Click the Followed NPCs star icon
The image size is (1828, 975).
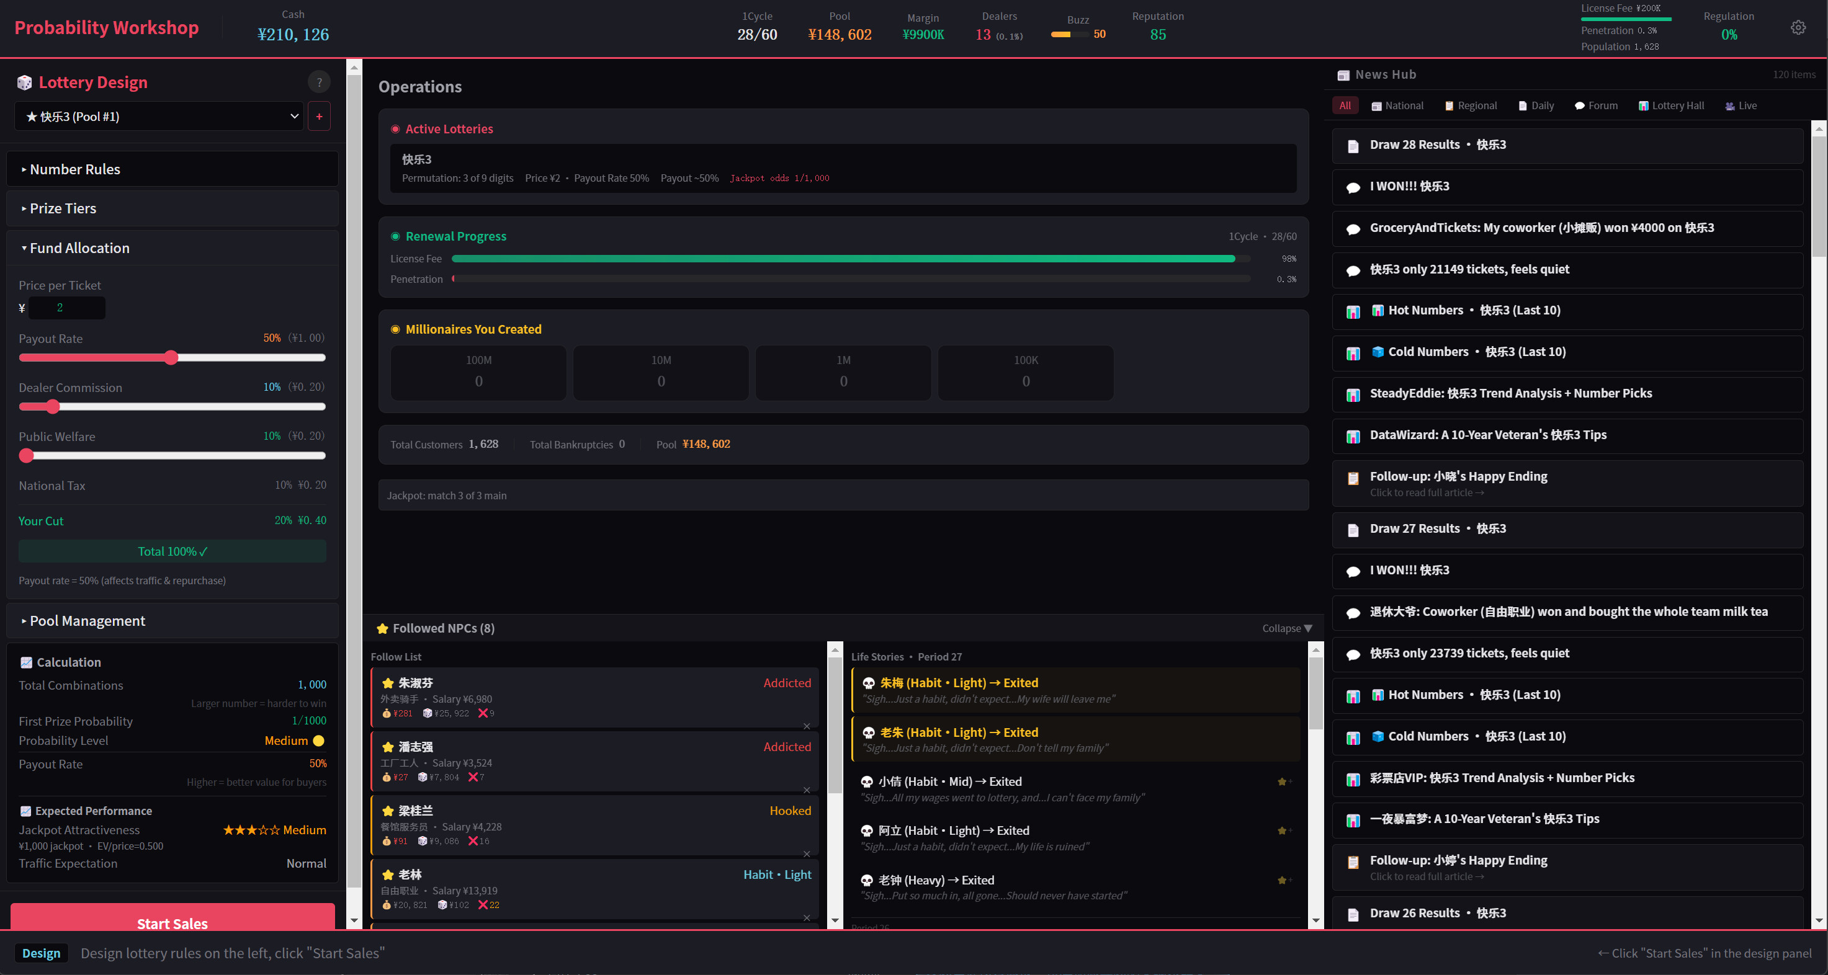tap(382, 628)
